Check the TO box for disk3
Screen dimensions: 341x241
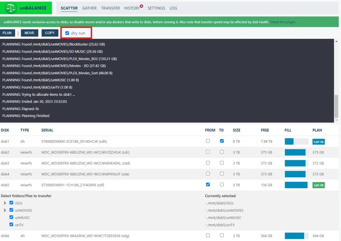coord(222,163)
